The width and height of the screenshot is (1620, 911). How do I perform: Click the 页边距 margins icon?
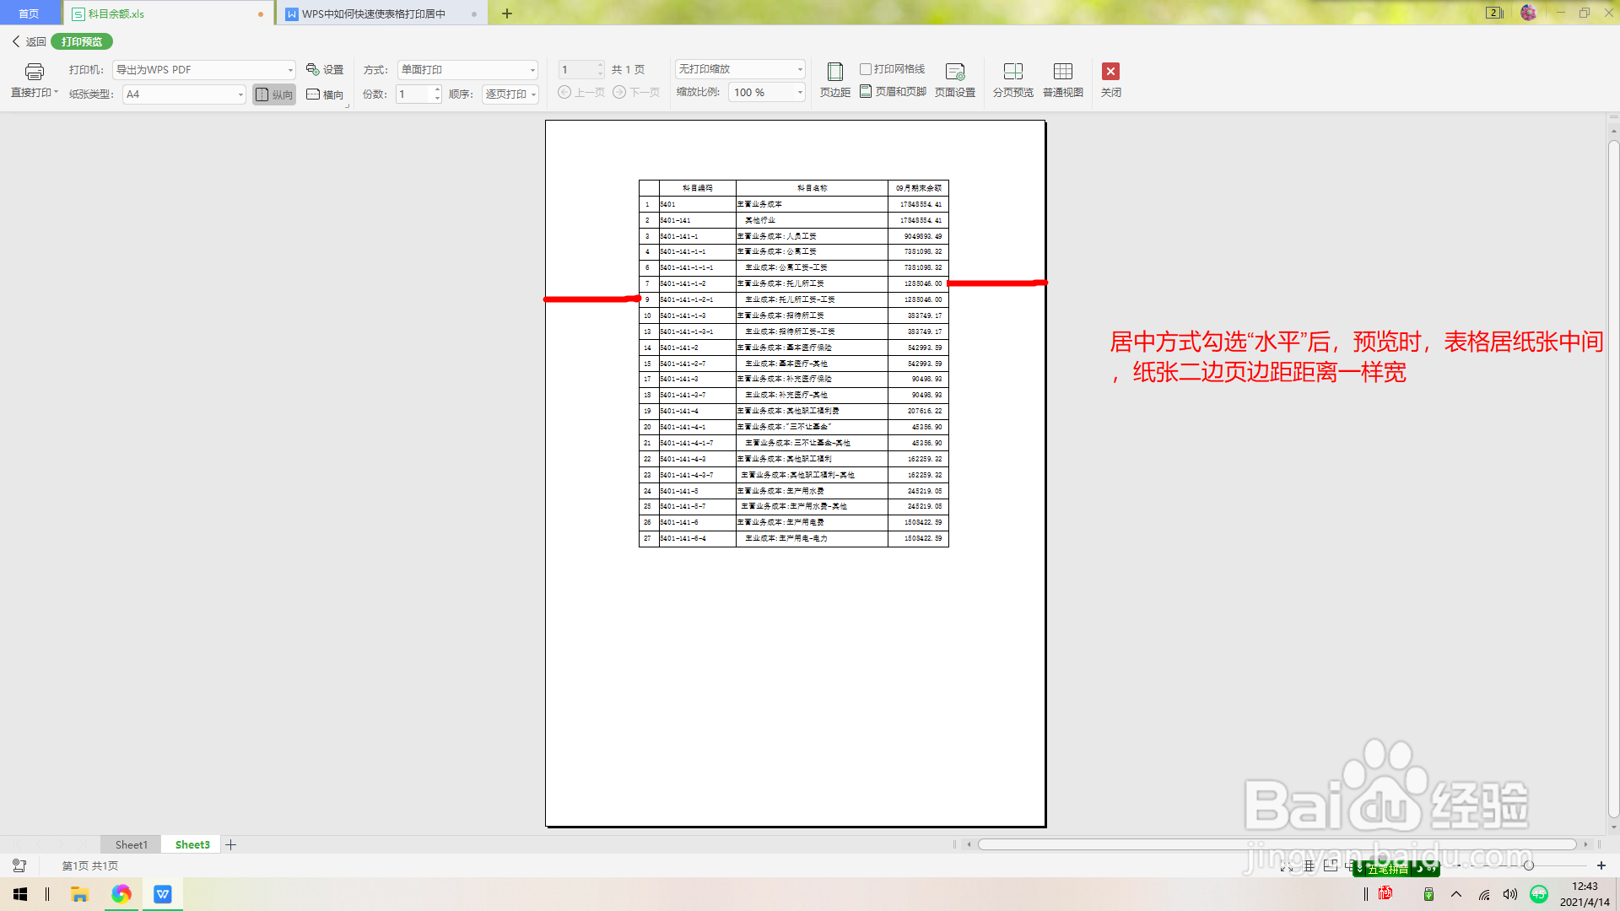pyautogui.click(x=834, y=78)
